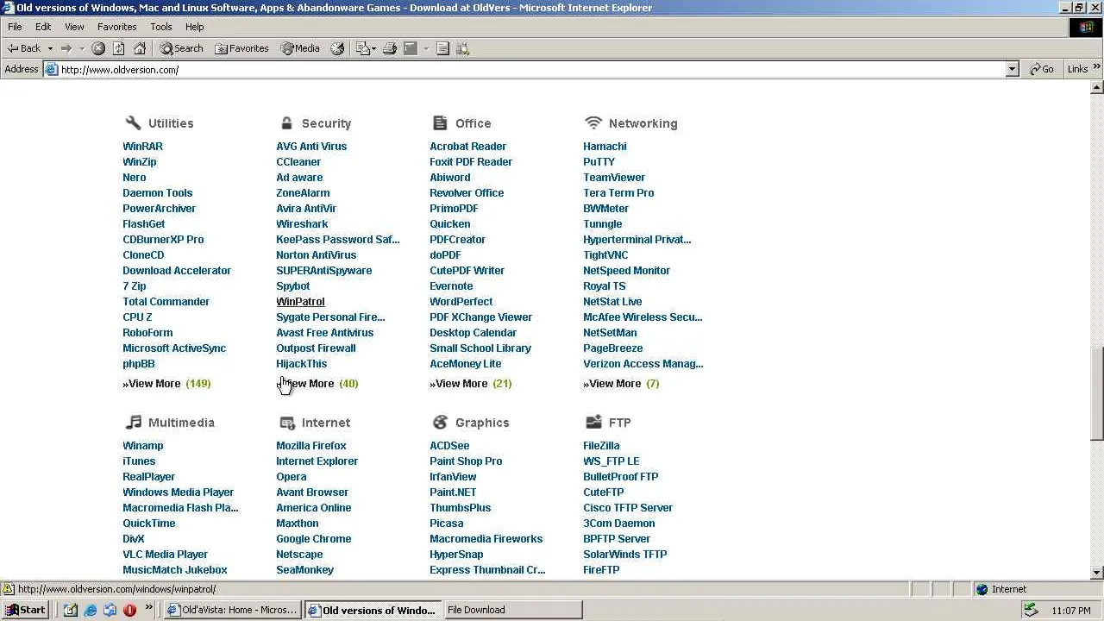Screen dimensions: 1104x621
Task: Click the padlock icon beside Security
Action: (286, 122)
